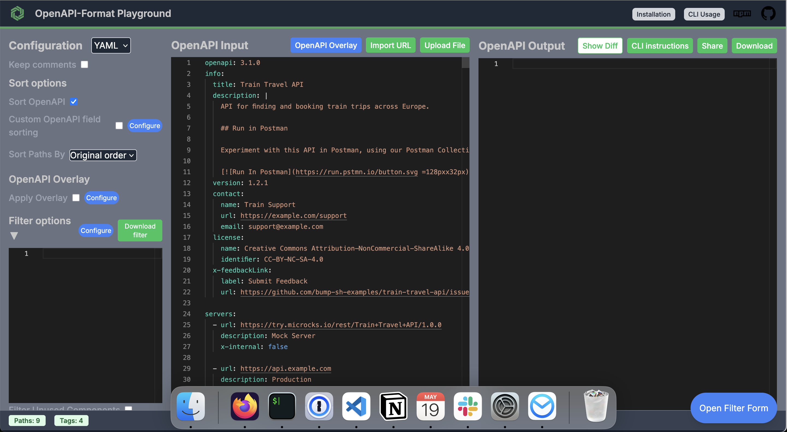Screen dimensions: 787x432
Task: Click the Open Filter Form button
Action: [733, 408]
